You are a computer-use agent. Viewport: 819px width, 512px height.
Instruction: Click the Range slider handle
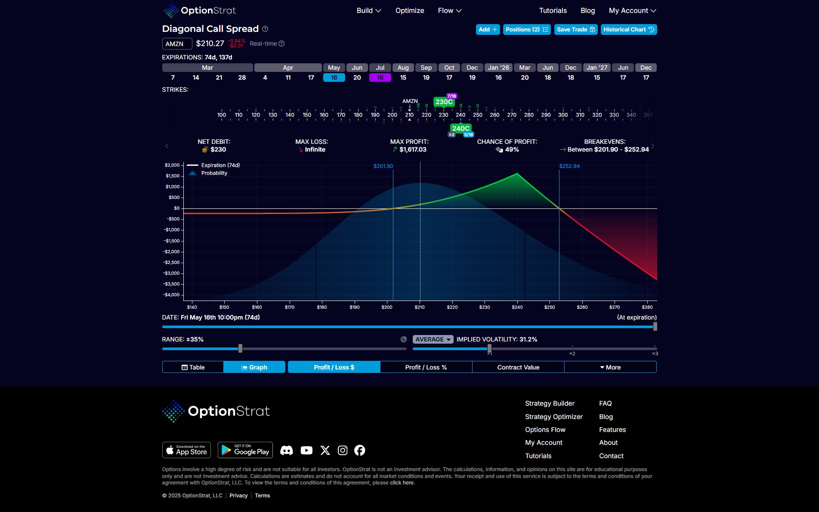pos(240,348)
